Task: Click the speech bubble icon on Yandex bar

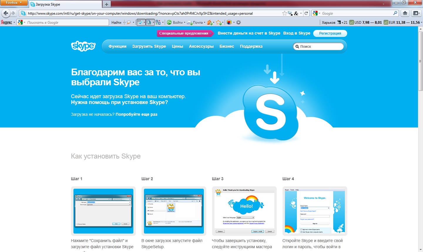Action: click(x=129, y=23)
